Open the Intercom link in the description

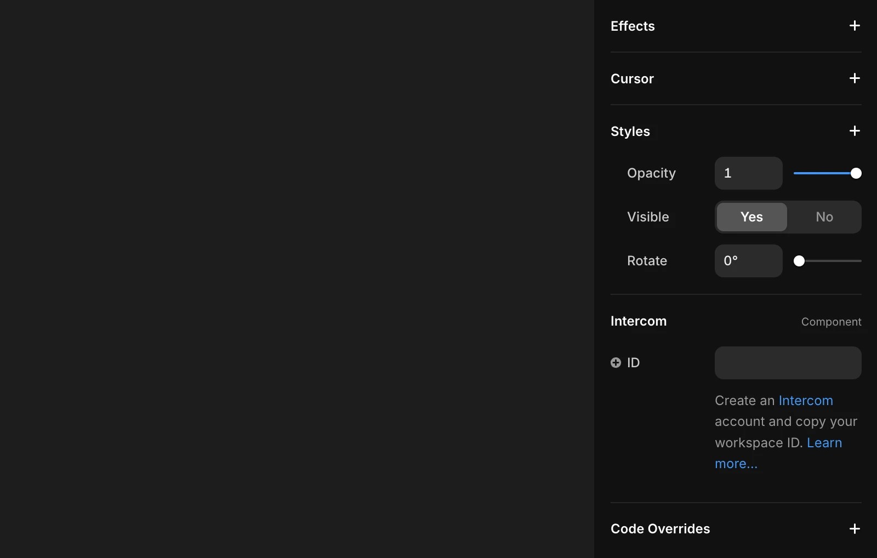(x=805, y=400)
